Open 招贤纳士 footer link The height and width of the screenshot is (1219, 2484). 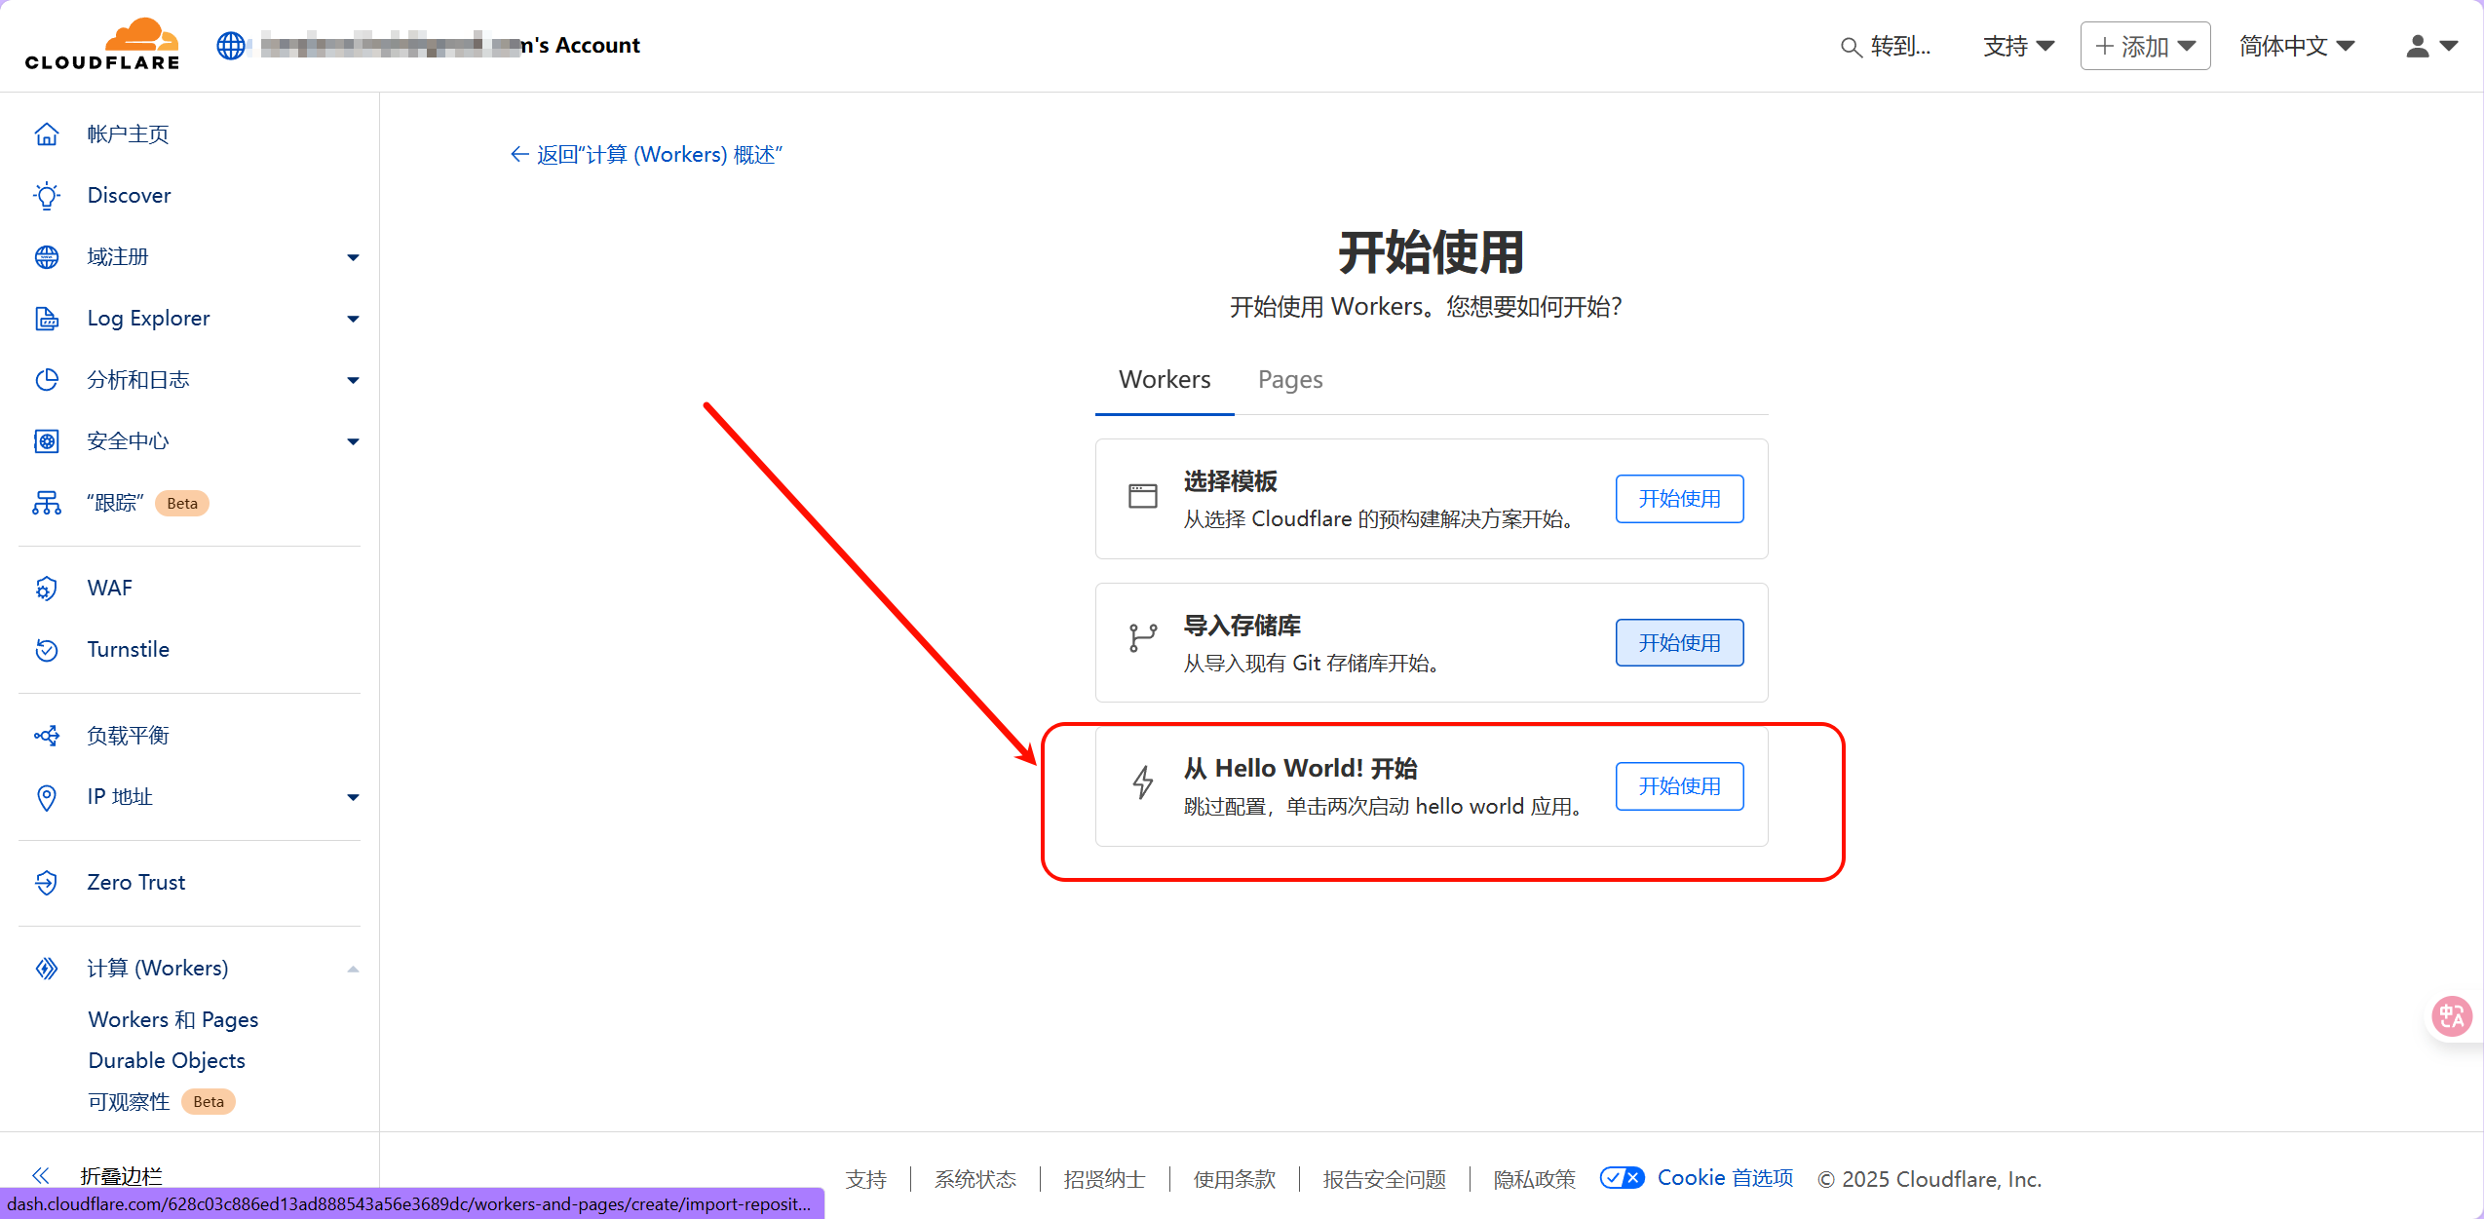[x=1104, y=1179]
